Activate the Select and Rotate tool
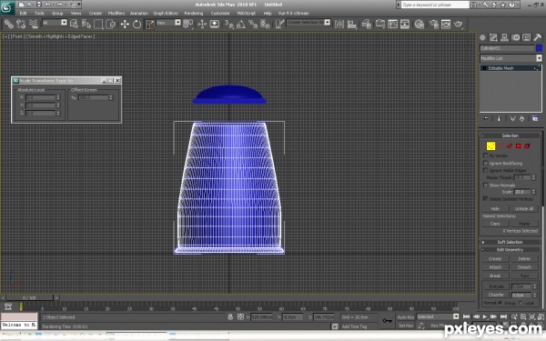 (x=136, y=24)
